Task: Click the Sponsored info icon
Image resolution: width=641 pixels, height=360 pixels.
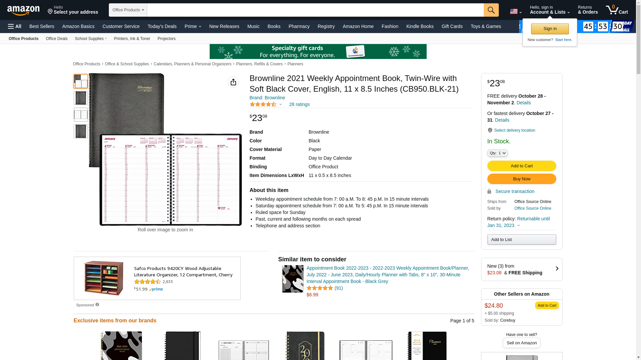Action: pyautogui.click(x=97, y=305)
